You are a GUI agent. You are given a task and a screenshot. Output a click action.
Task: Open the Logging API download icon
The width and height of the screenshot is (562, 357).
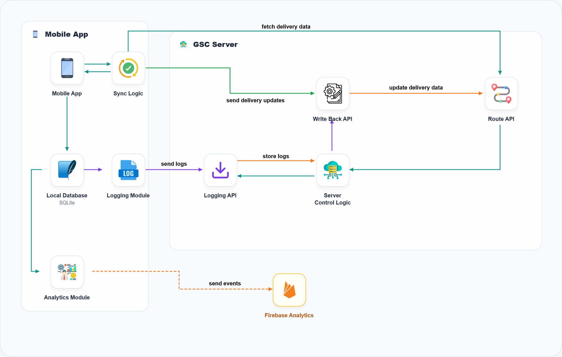(220, 170)
